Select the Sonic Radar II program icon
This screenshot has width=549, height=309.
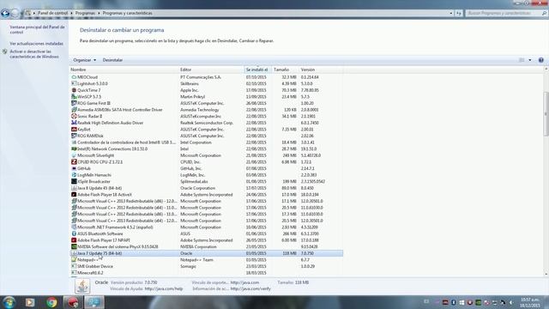tap(74, 117)
